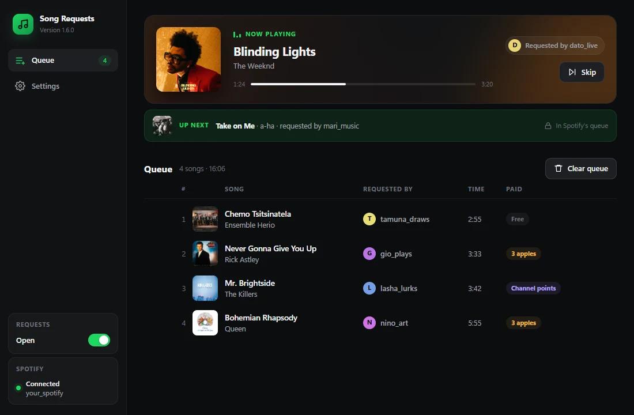Click the Now Playing equalizer icon
The image size is (634, 415).
coord(237,35)
